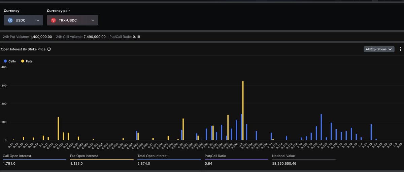
Task: Toggle the Calls series label in legend
Action: click(12, 61)
